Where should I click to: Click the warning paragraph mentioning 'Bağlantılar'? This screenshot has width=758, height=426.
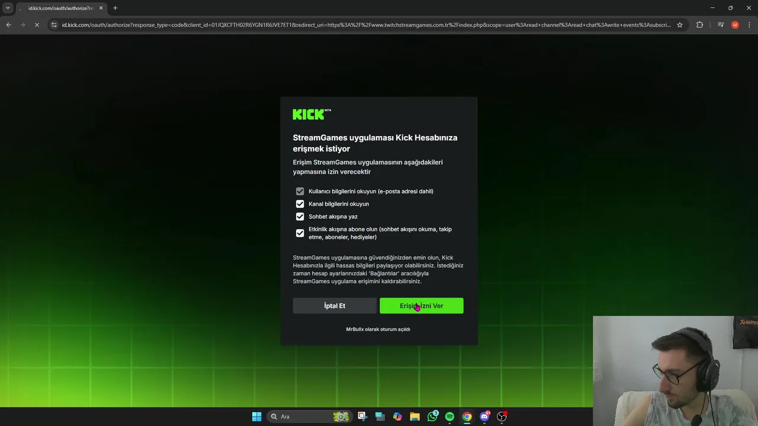click(378, 269)
